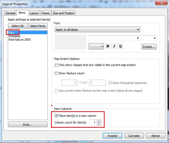Toggle italic font formatting
Image resolution: width=169 pixels, height=143 pixels.
(114, 46)
